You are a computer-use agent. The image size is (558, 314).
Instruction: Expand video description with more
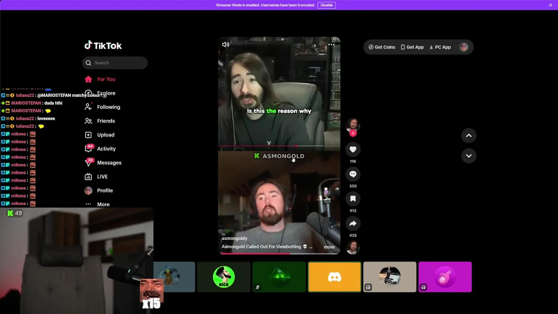click(329, 247)
